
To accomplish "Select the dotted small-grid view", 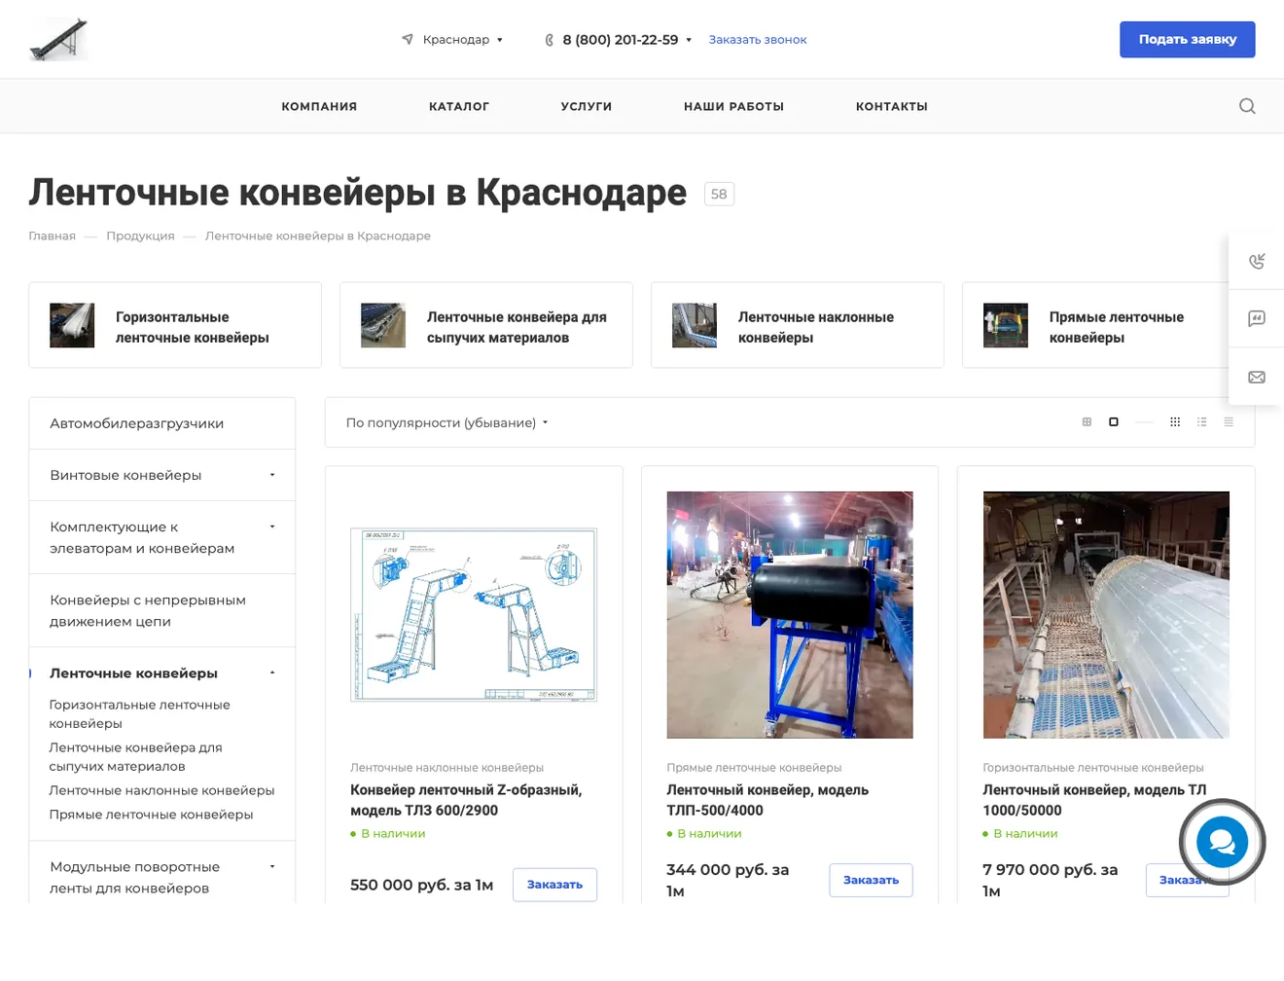I will (1175, 422).
